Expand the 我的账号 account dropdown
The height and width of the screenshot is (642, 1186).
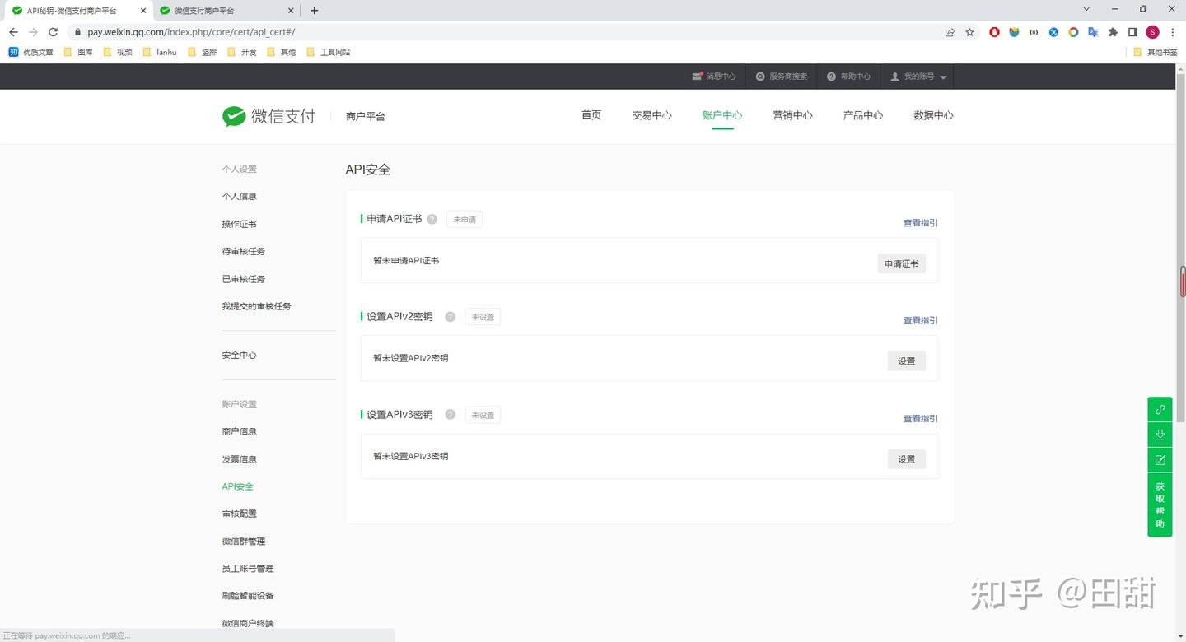pos(918,77)
